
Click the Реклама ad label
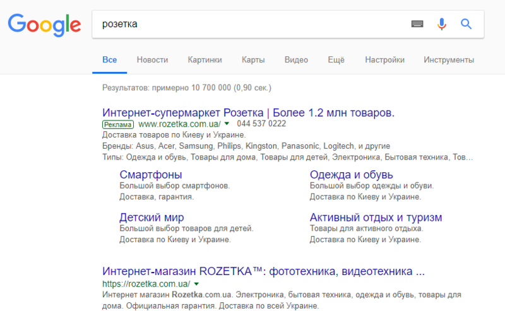(118, 125)
